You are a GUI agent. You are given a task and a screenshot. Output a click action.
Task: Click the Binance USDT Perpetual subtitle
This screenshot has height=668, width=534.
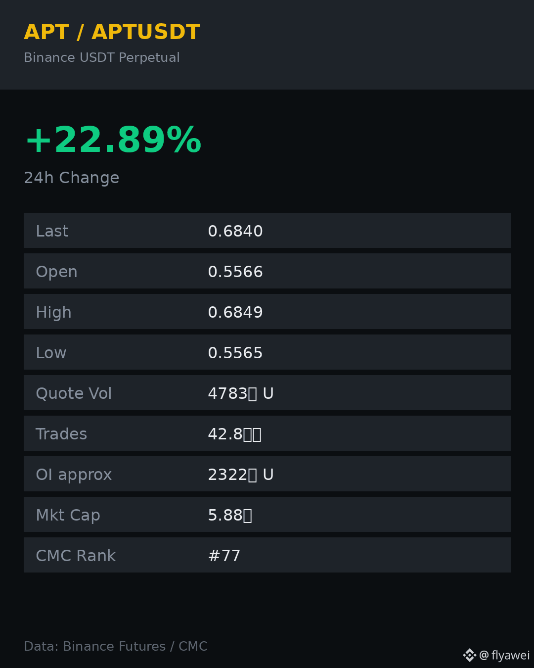pos(102,58)
